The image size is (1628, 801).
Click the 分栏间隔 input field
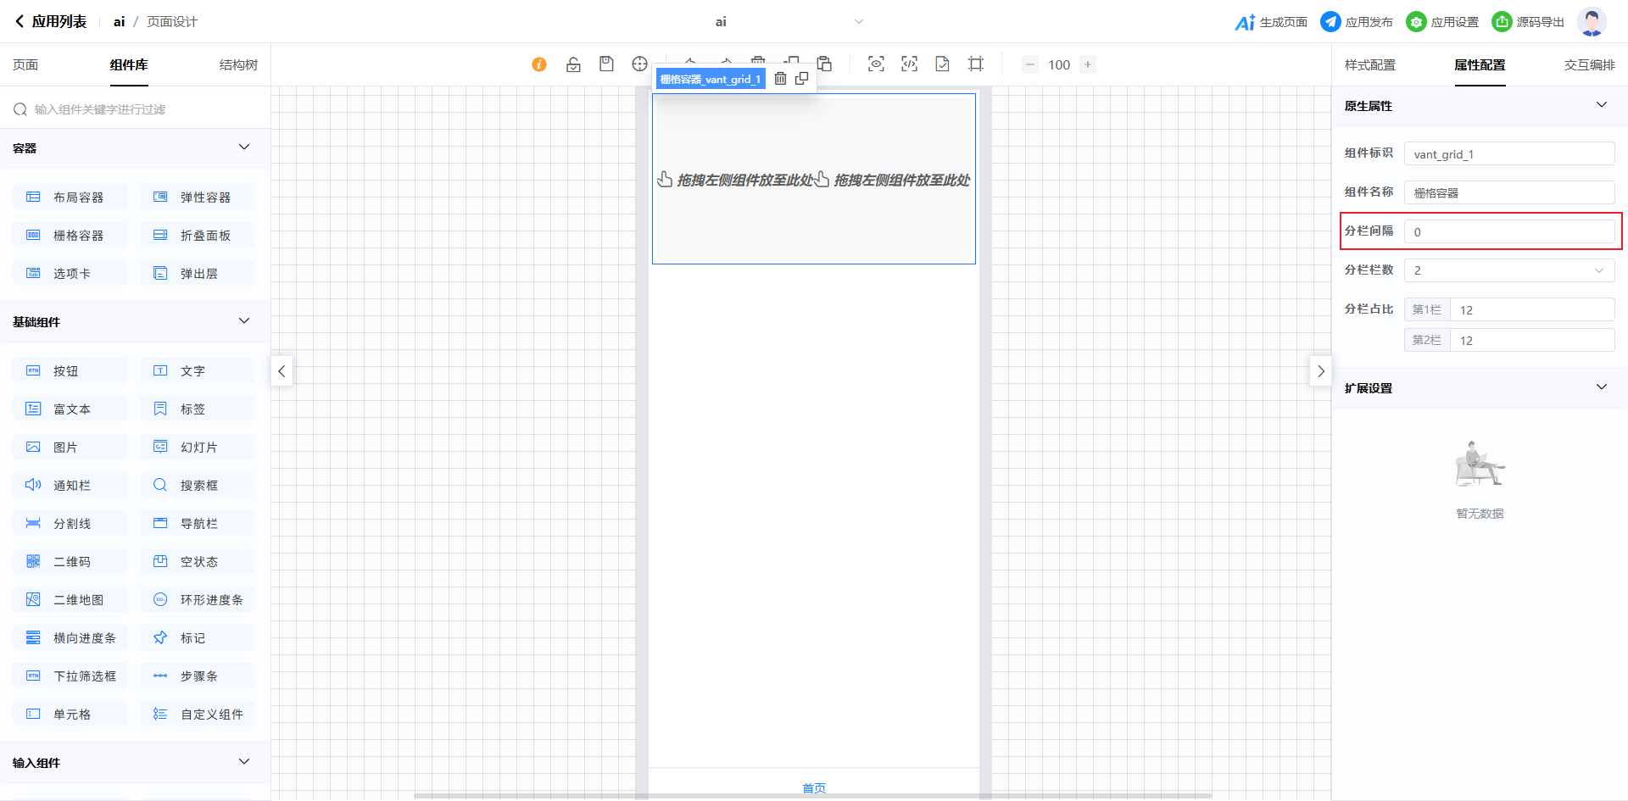1509,231
